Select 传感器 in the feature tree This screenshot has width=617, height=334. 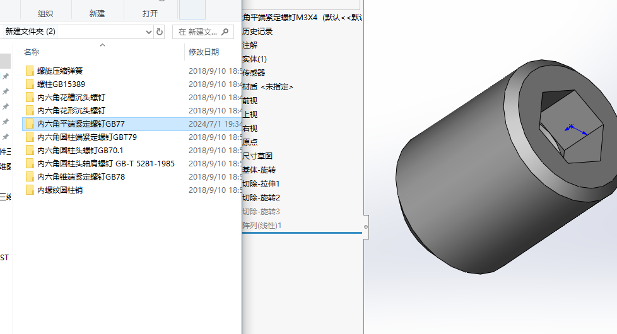254,72
